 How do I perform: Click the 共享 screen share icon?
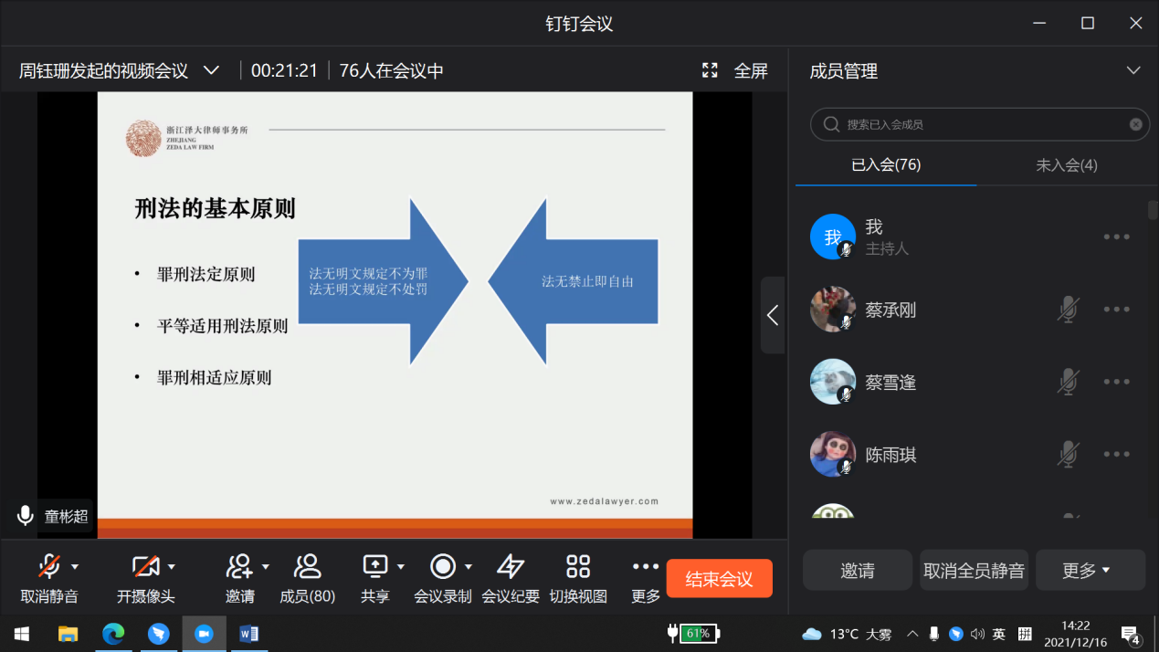pyautogui.click(x=375, y=567)
